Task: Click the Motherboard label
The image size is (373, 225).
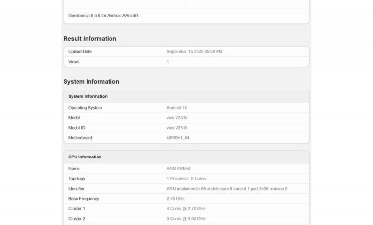Action: click(x=80, y=138)
